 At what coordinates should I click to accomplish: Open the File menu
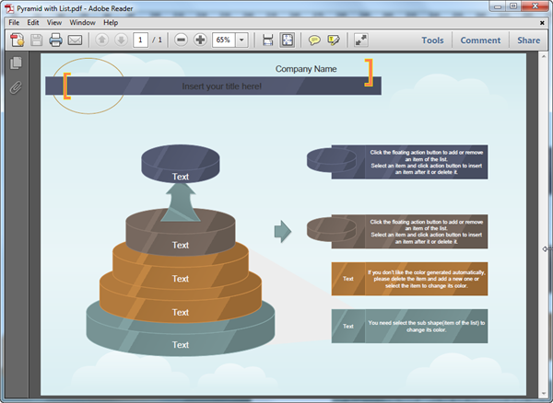point(14,22)
